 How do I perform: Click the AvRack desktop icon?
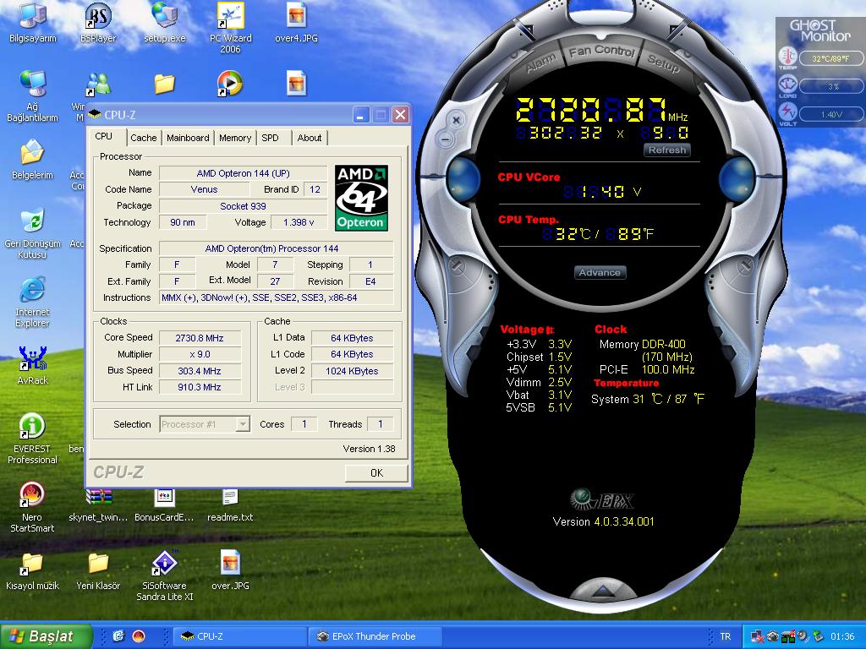32,359
